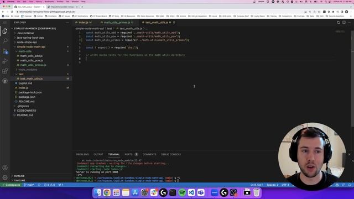The width and height of the screenshot is (354, 199).
Task: Select the OUTPUT panel tab
Action: [98, 155]
